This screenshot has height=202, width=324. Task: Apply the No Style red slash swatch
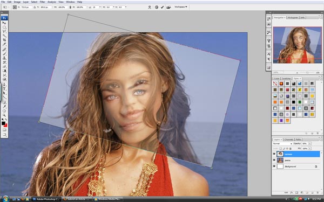275,83
